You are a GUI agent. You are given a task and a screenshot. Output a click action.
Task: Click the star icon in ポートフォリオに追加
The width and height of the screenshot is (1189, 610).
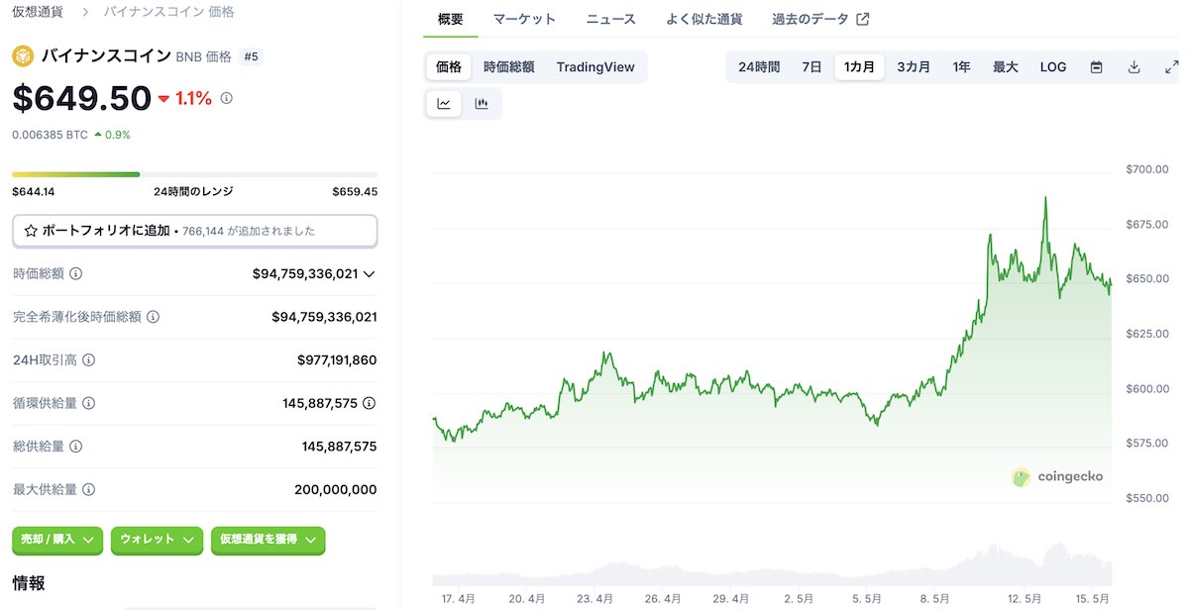[x=31, y=231]
